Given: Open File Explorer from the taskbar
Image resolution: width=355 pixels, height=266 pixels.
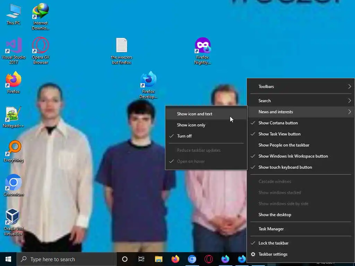Looking at the screenshot, I should pos(158,259).
